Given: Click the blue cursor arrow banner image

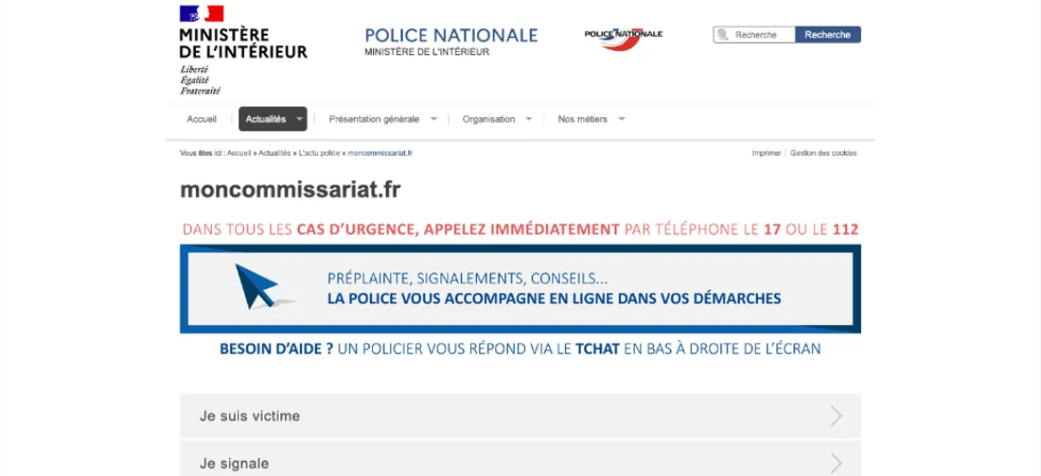Looking at the screenshot, I should pyautogui.click(x=262, y=287).
